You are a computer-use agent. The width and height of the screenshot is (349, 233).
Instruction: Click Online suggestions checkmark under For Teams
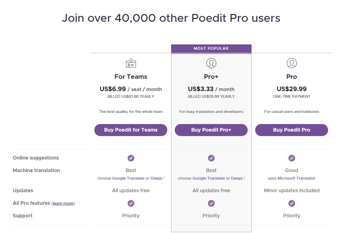click(131, 158)
